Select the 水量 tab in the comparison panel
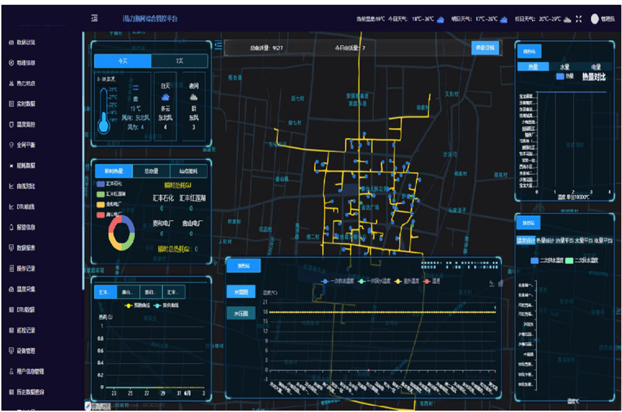The image size is (622, 412). coord(565,66)
